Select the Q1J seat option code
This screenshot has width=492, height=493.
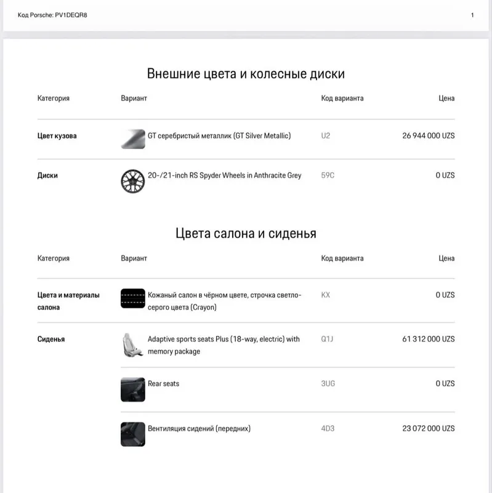click(x=327, y=339)
